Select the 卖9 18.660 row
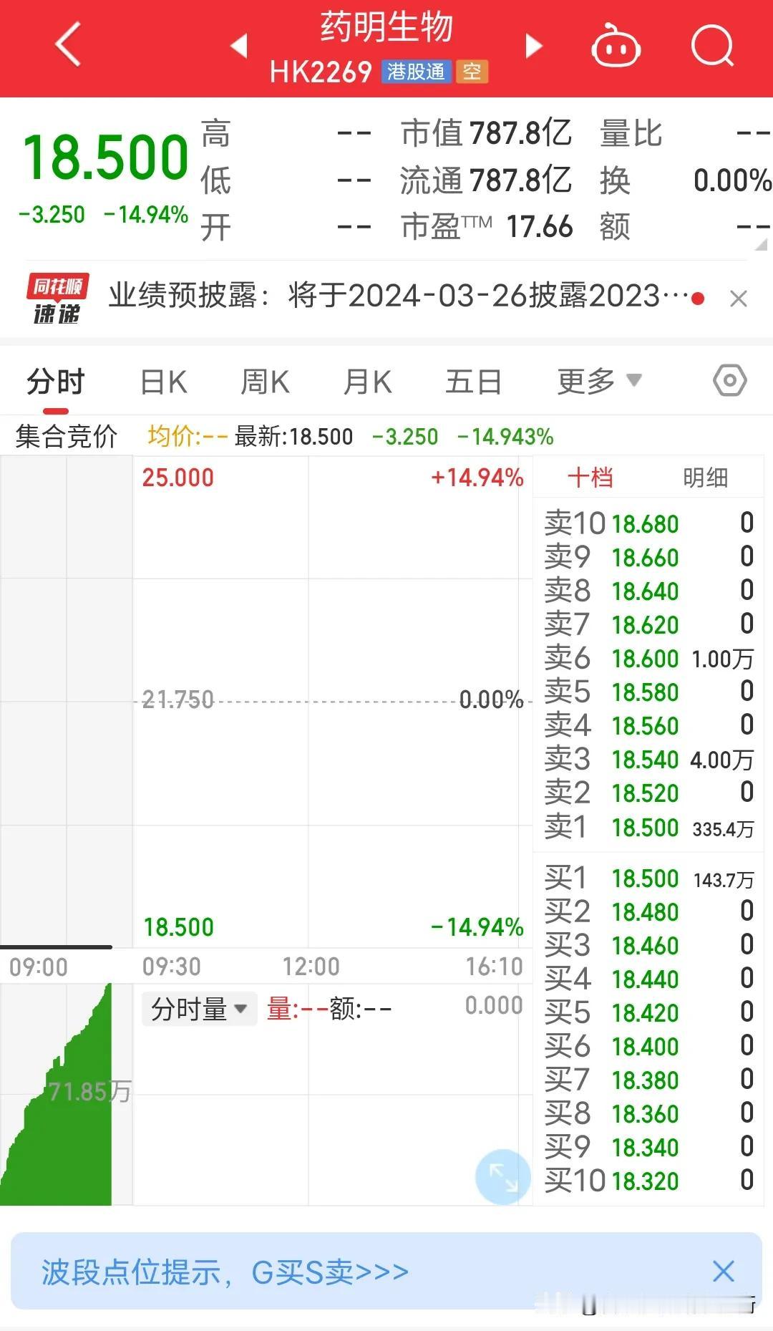 tap(648, 557)
